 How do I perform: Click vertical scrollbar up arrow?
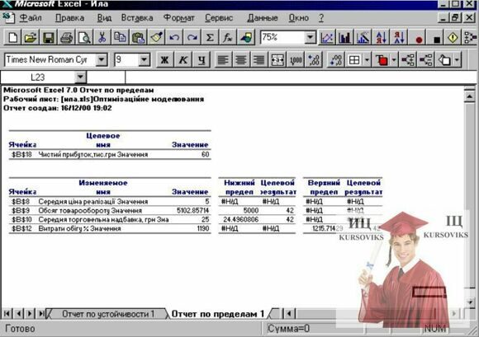point(470,96)
